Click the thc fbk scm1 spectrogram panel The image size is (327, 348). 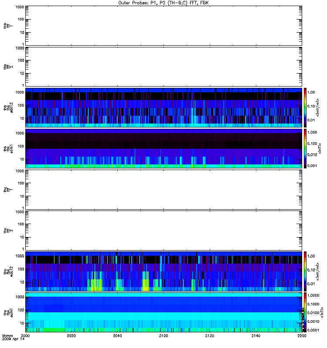click(163, 312)
